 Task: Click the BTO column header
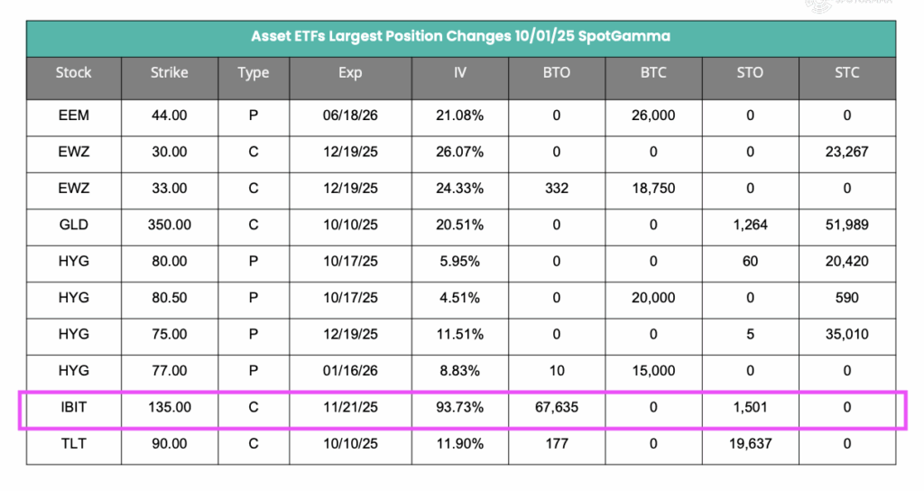[557, 72]
